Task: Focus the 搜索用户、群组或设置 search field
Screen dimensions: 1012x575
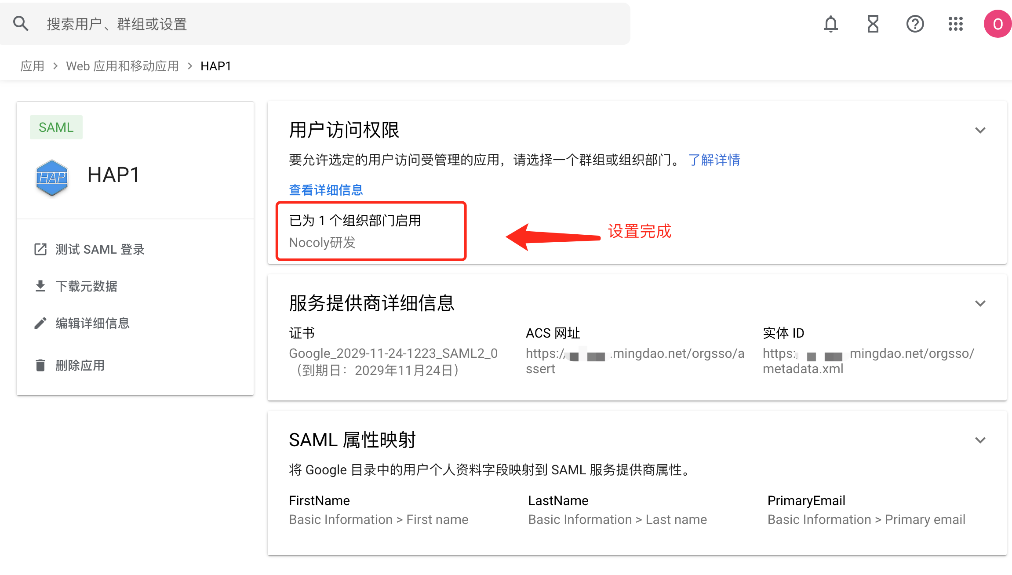Action: pos(315,24)
